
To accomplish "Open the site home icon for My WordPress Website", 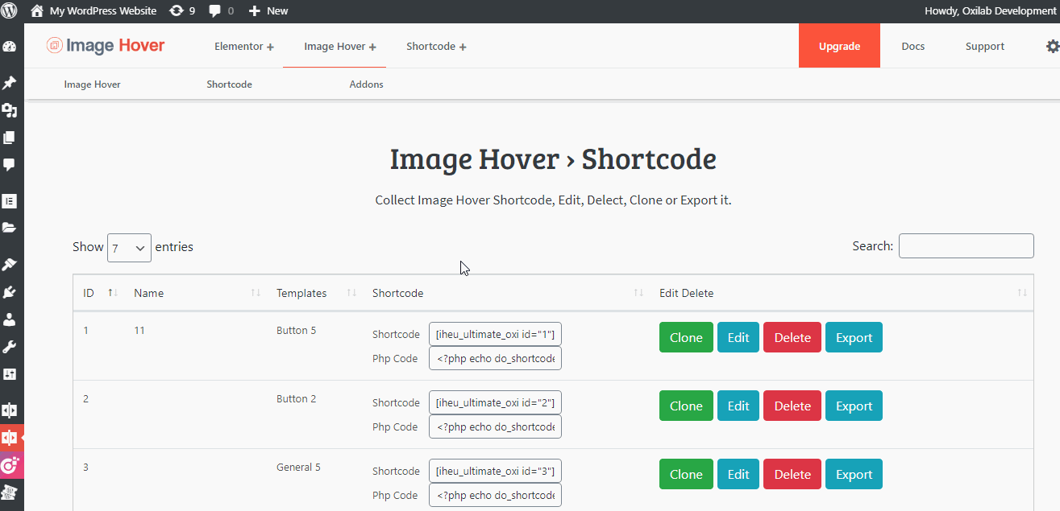I will click(37, 11).
